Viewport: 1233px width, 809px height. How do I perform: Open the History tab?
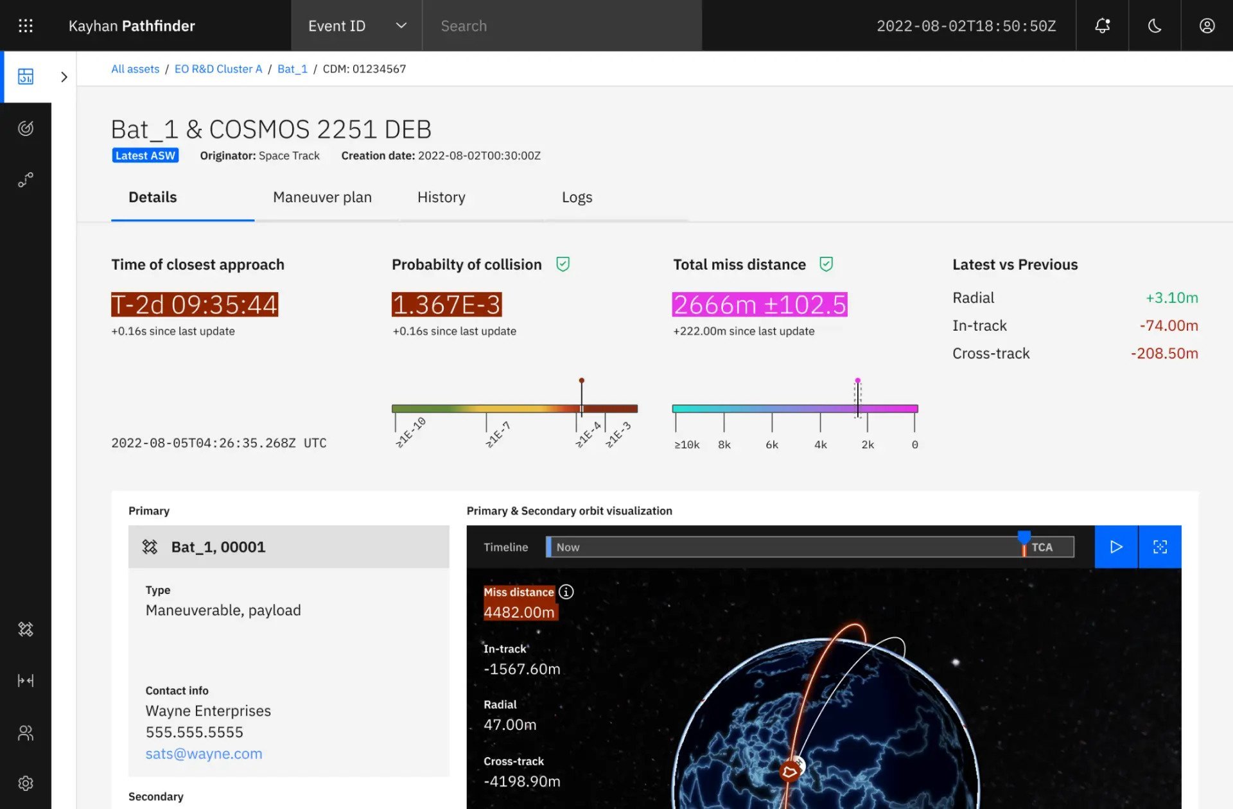(x=441, y=197)
